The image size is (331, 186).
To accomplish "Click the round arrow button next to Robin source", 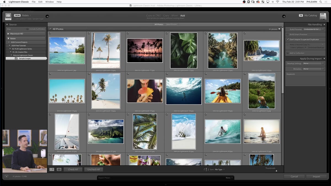I will point(47,16).
